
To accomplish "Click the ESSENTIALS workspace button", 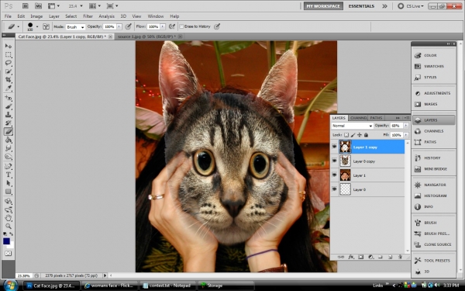I will pos(361,6).
